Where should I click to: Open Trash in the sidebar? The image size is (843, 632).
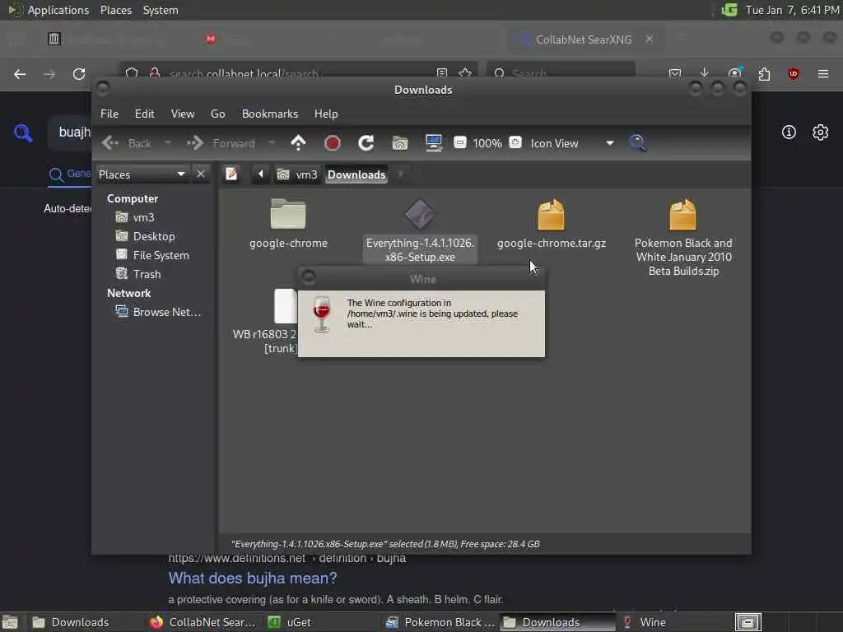pos(138,274)
